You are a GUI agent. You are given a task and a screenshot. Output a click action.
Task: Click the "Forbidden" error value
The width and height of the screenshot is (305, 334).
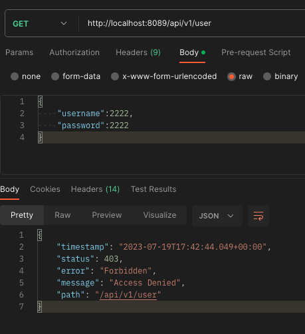coord(126,271)
